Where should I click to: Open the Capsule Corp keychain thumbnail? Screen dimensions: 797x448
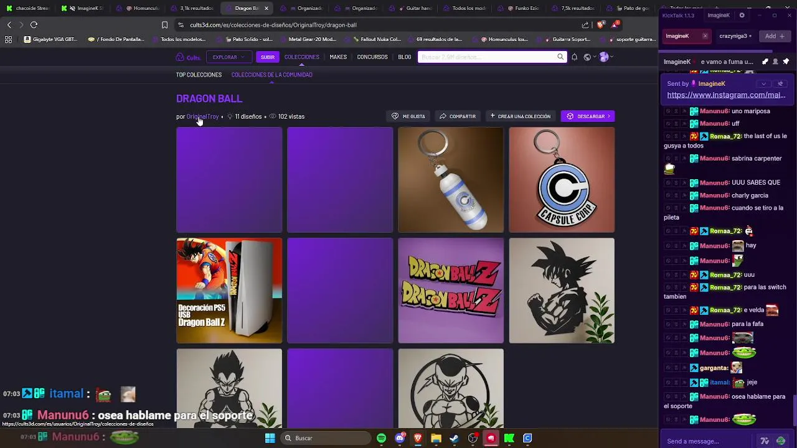(562, 180)
